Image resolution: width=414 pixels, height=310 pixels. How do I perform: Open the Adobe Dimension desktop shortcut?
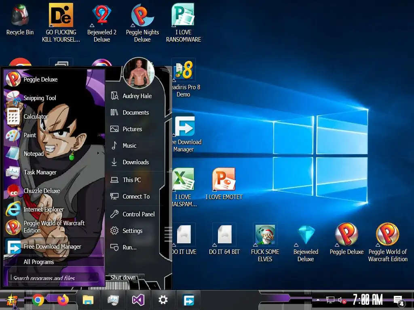pyautogui.click(x=61, y=23)
